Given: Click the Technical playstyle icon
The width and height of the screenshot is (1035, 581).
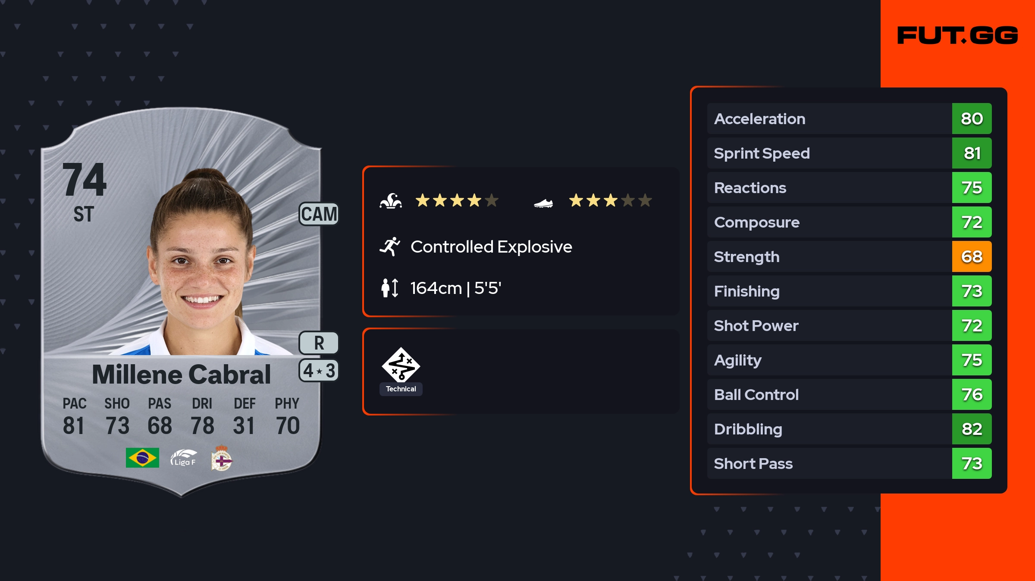Looking at the screenshot, I should [401, 365].
